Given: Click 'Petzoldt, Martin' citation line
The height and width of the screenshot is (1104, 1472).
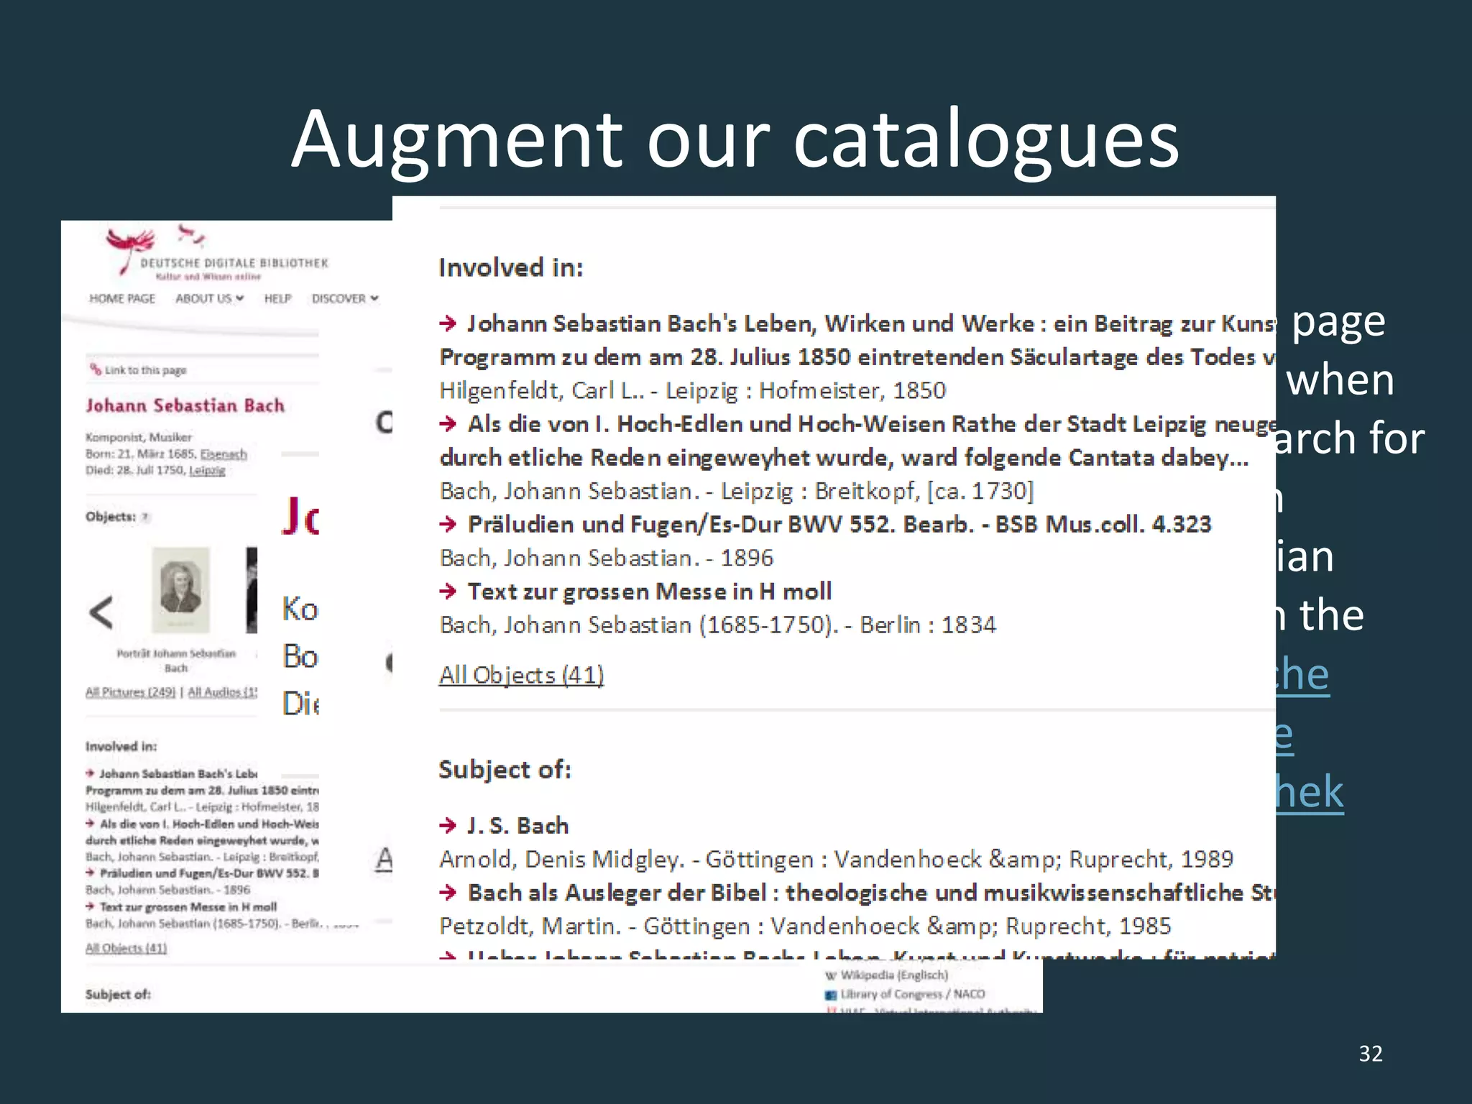Looking at the screenshot, I should 806,926.
